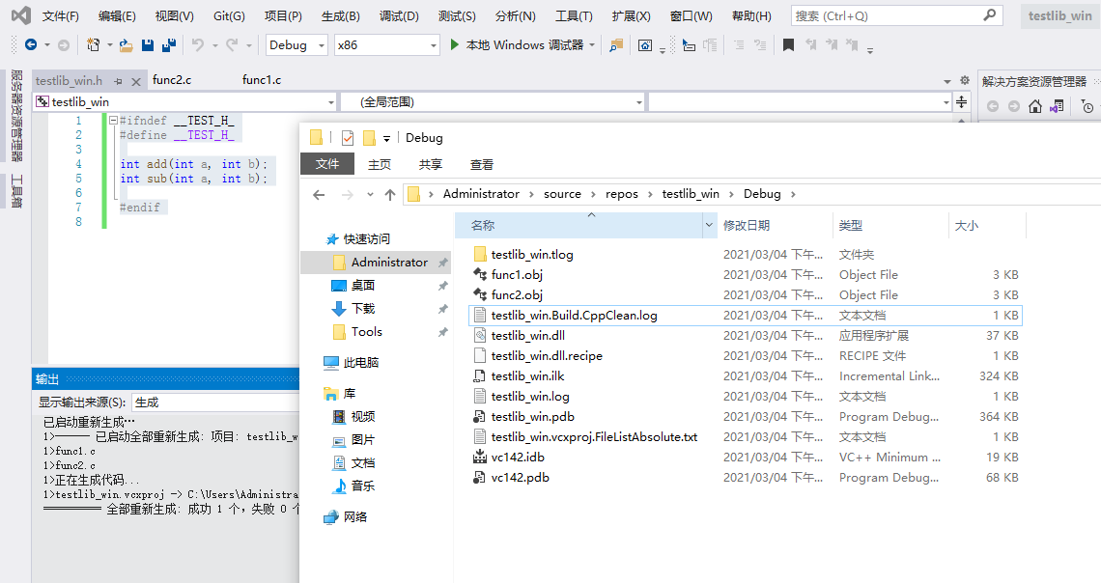Sort files by the 修改日期 column header
1101x583 pixels.
[x=747, y=225]
